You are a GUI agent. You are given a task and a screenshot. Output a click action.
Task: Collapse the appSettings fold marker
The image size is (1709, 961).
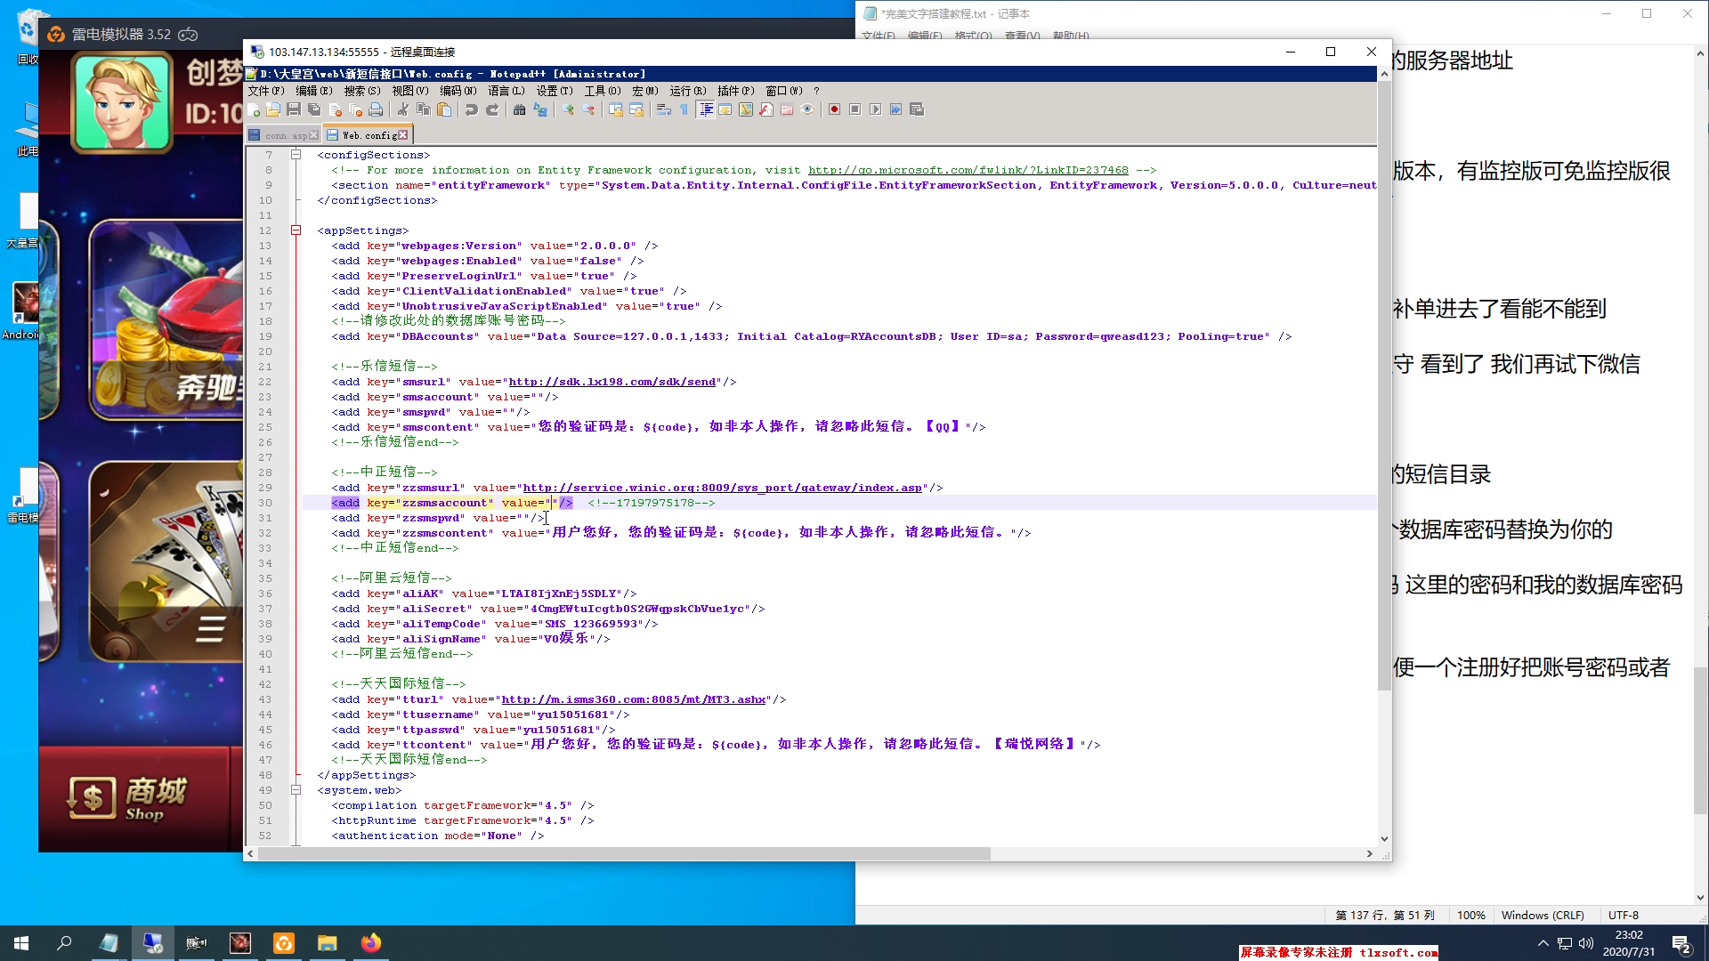coord(296,230)
